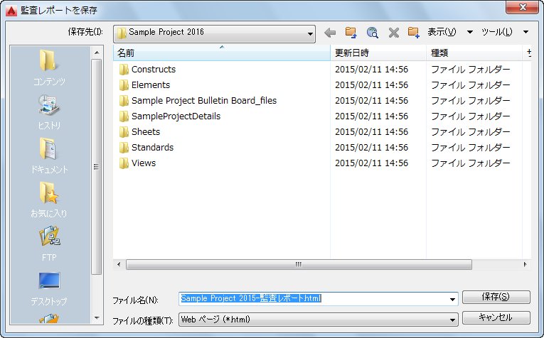
Task: Open the デスクトップ places shortcut
Action: point(49,288)
